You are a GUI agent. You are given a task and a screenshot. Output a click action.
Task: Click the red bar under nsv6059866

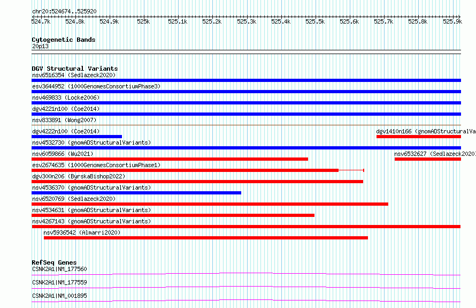pos(170,159)
